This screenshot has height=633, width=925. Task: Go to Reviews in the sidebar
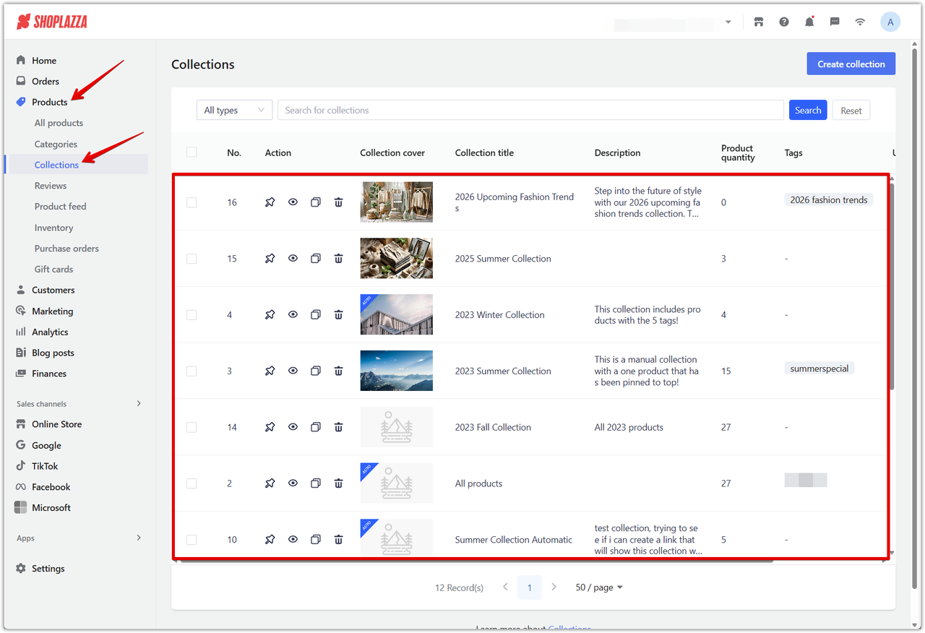[51, 186]
